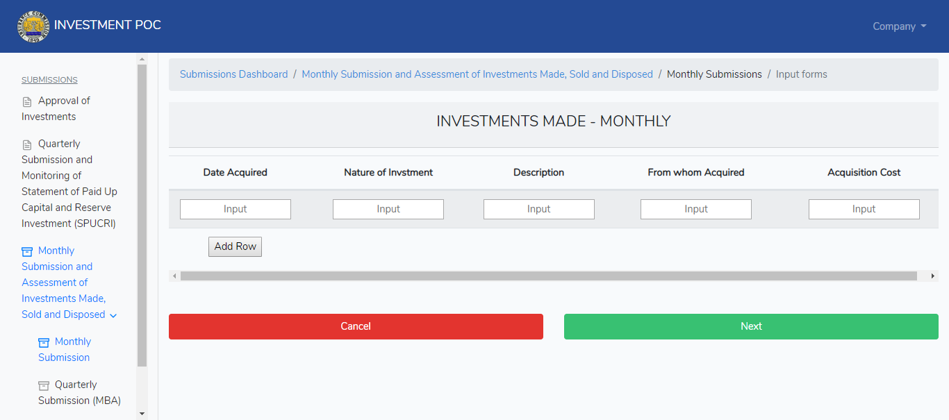The height and width of the screenshot is (420, 949).
Task: Click the archive icon beside Quarterly Submission (MBA)
Action: 44,385
